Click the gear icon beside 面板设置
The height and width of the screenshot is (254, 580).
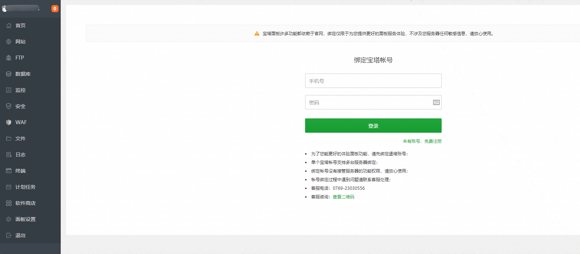tap(9, 219)
